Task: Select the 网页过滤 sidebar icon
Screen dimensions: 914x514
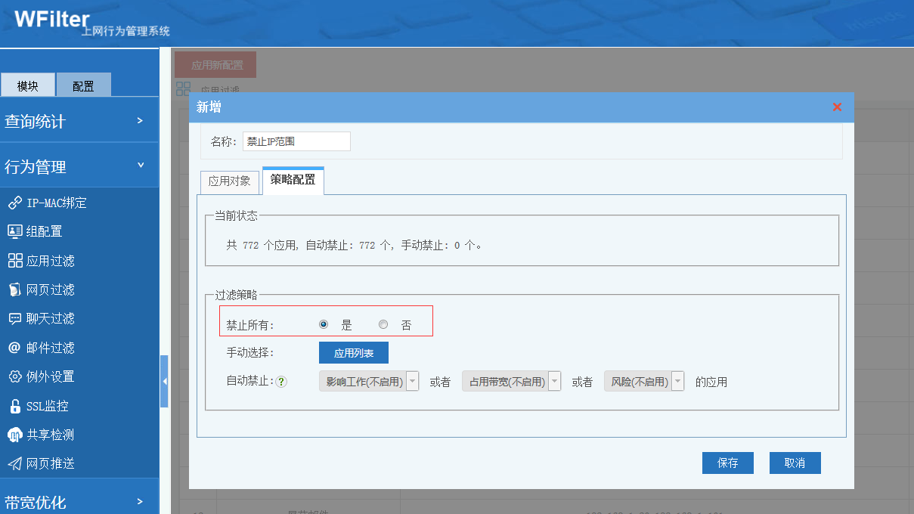Action: [x=14, y=290]
